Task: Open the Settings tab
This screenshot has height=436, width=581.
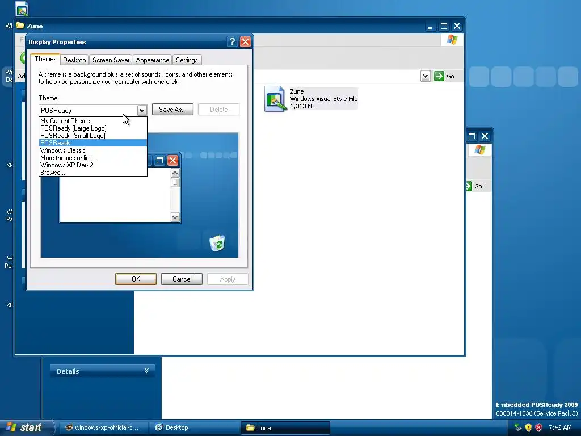Action: pyautogui.click(x=187, y=60)
